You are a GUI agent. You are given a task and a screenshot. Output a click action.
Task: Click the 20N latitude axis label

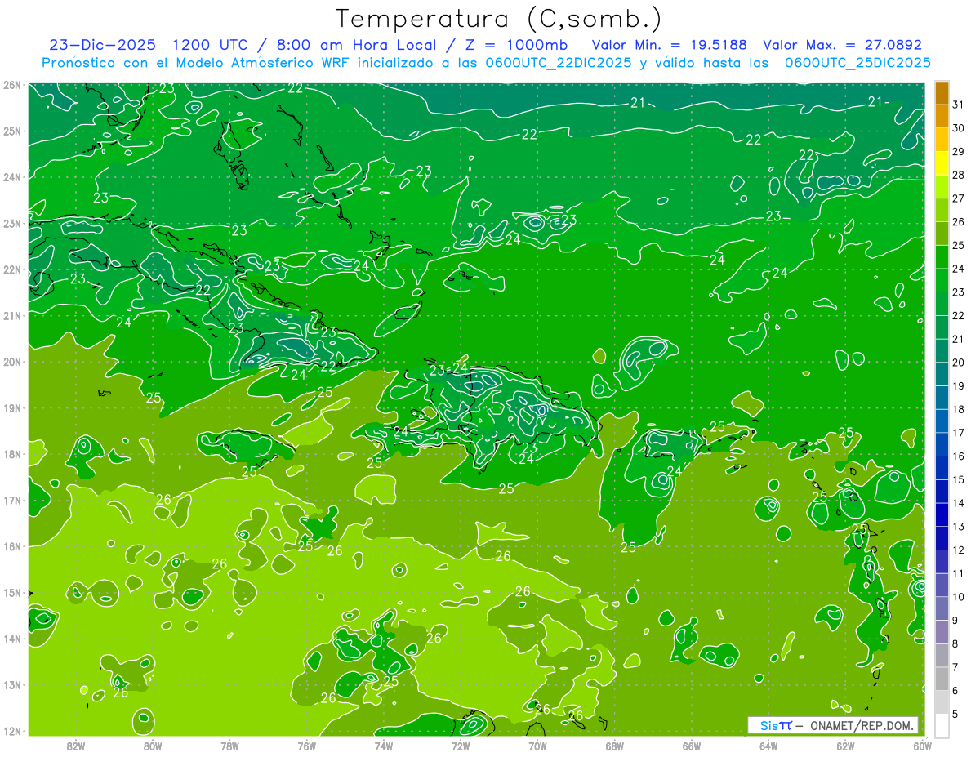tap(11, 362)
